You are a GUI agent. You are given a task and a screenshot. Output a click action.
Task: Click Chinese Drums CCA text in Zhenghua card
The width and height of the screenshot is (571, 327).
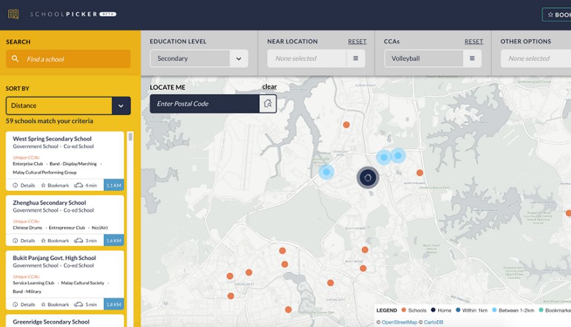click(27, 228)
